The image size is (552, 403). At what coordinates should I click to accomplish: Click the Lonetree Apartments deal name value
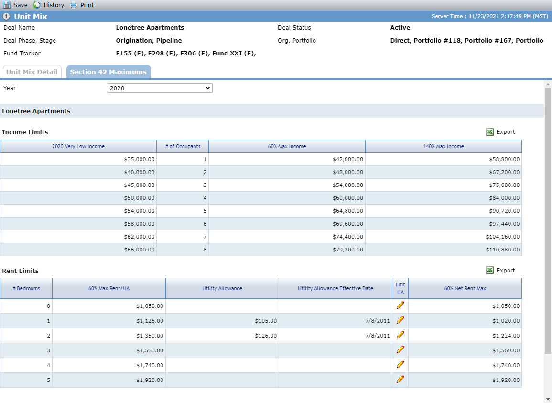coord(150,27)
